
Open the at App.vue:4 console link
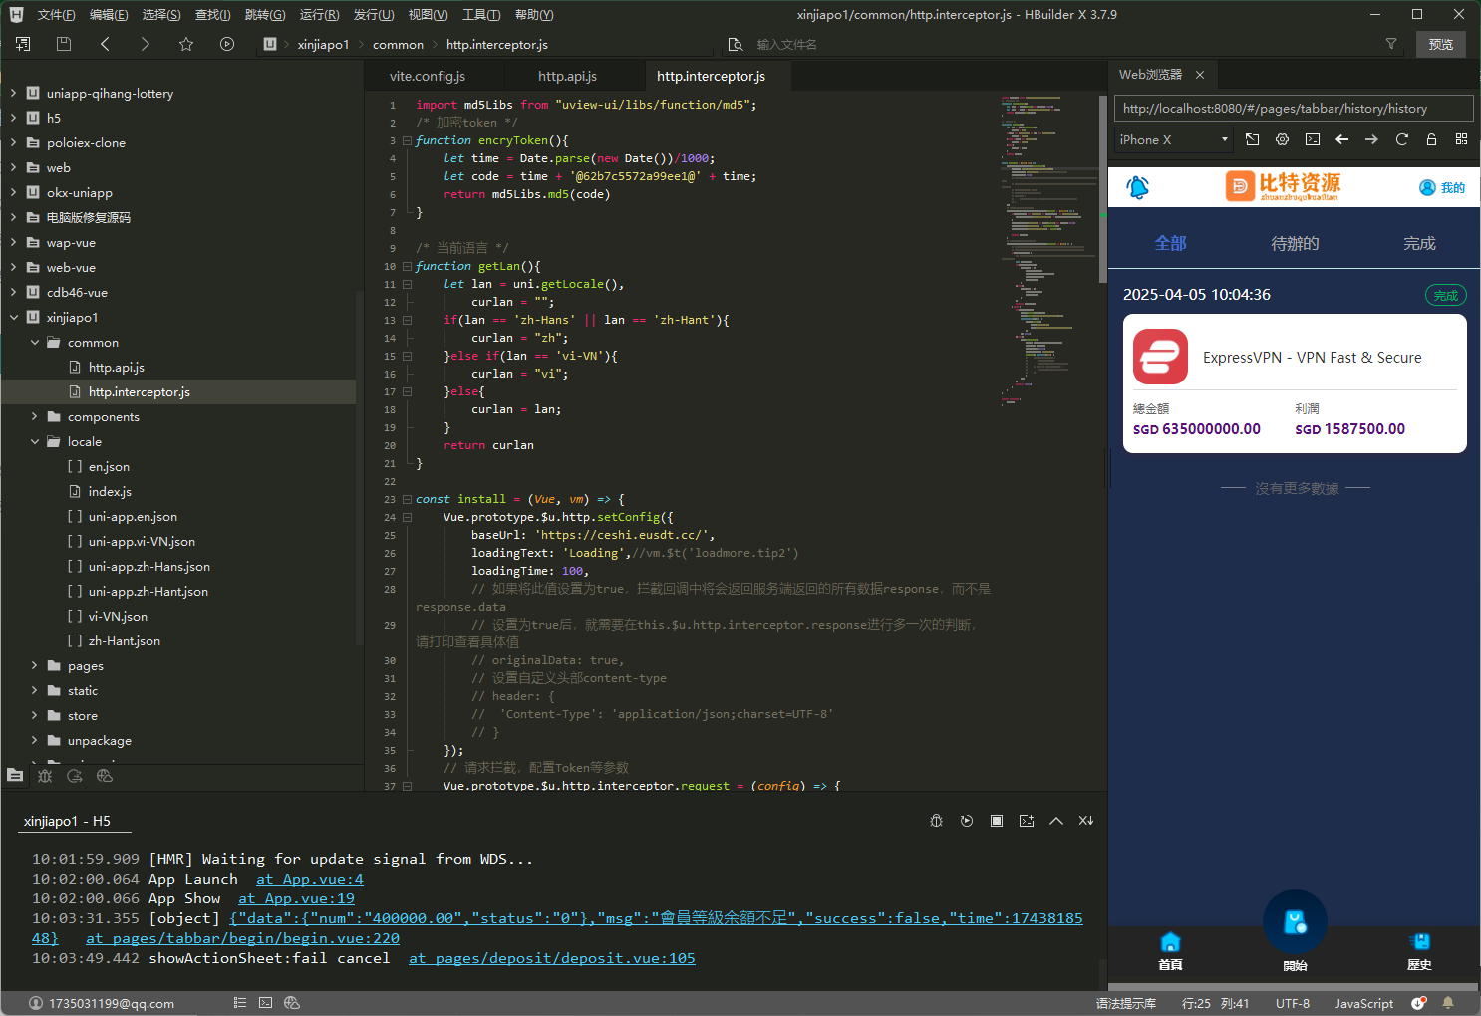click(310, 879)
